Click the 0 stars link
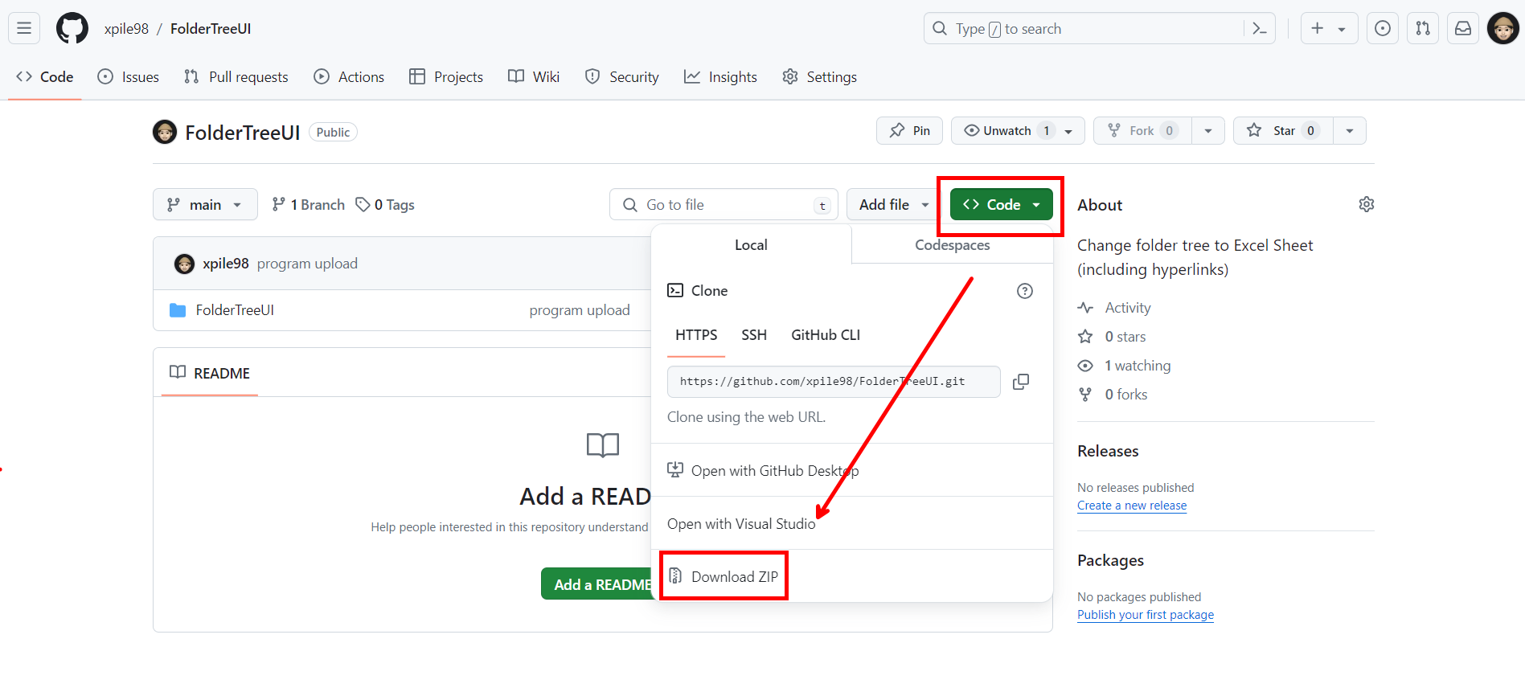The width and height of the screenshot is (1525, 692). pyautogui.click(x=1112, y=337)
